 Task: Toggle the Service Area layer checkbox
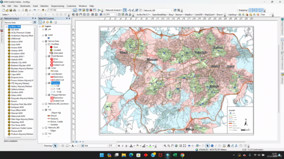(46, 41)
